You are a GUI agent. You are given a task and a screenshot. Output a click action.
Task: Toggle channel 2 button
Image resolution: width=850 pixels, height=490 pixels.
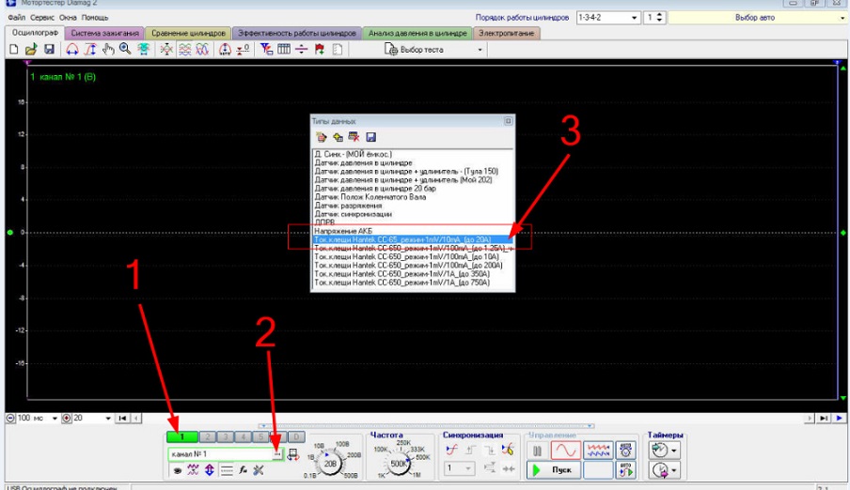click(208, 436)
